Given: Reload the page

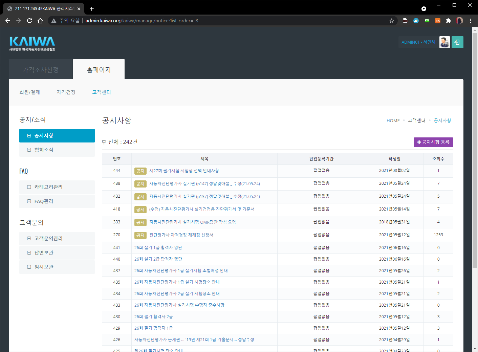Looking at the screenshot, I should pyautogui.click(x=29, y=21).
